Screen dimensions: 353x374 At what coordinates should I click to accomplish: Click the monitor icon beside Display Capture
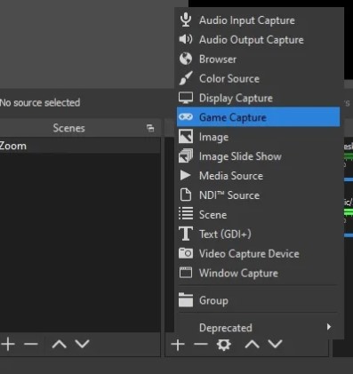click(186, 98)
